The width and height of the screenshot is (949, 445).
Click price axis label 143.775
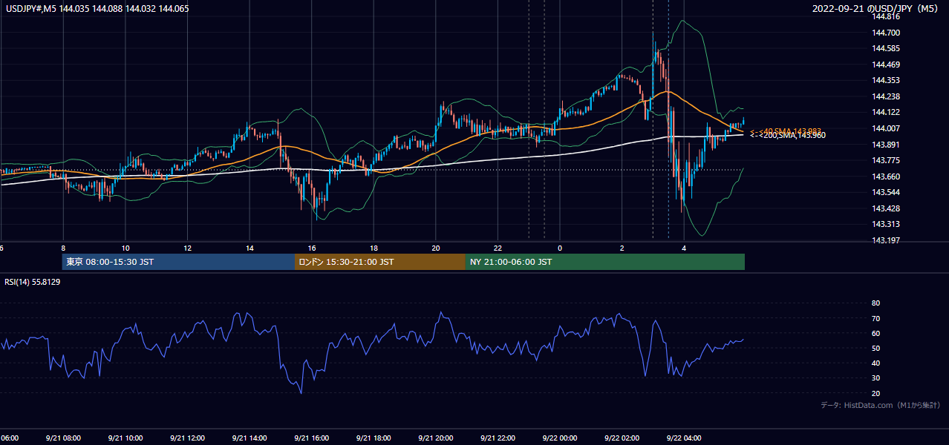[885, 160]
